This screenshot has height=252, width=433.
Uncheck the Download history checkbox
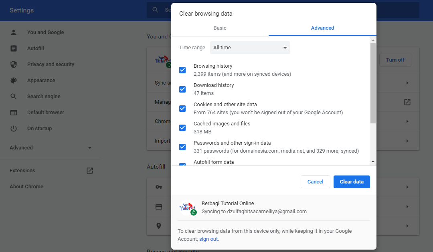tap(182, 89)
